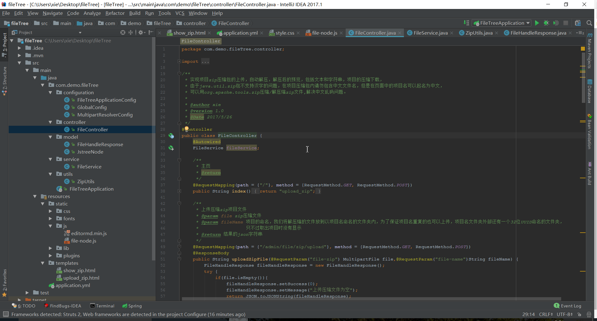The width and height of the screenshot is (597, 321).
Task: Start debugging with the green bug icon
Action: pos(547,23)
